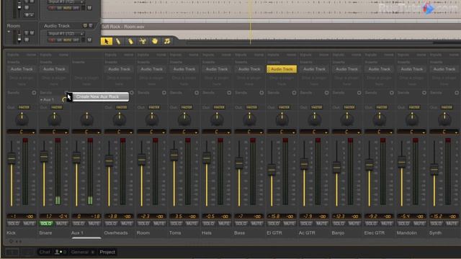This screenshot has width=461, height=259.
Task: Click Kick Audio Track insert slot
Action: coord(22,69)
